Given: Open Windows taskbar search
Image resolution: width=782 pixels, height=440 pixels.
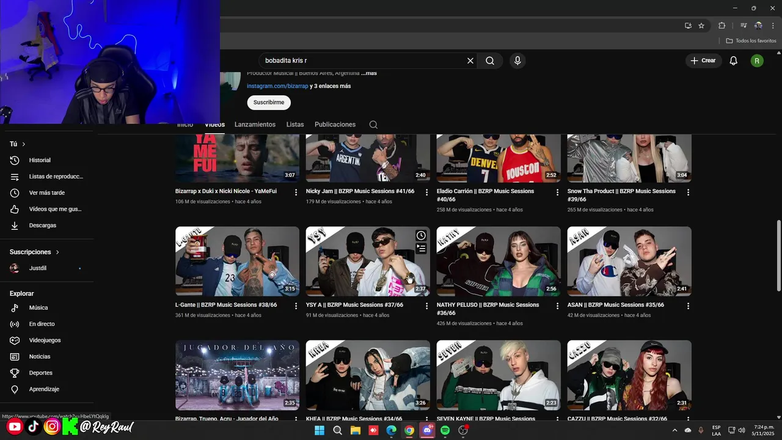Looking at the screenshot, I should [337, 430].
